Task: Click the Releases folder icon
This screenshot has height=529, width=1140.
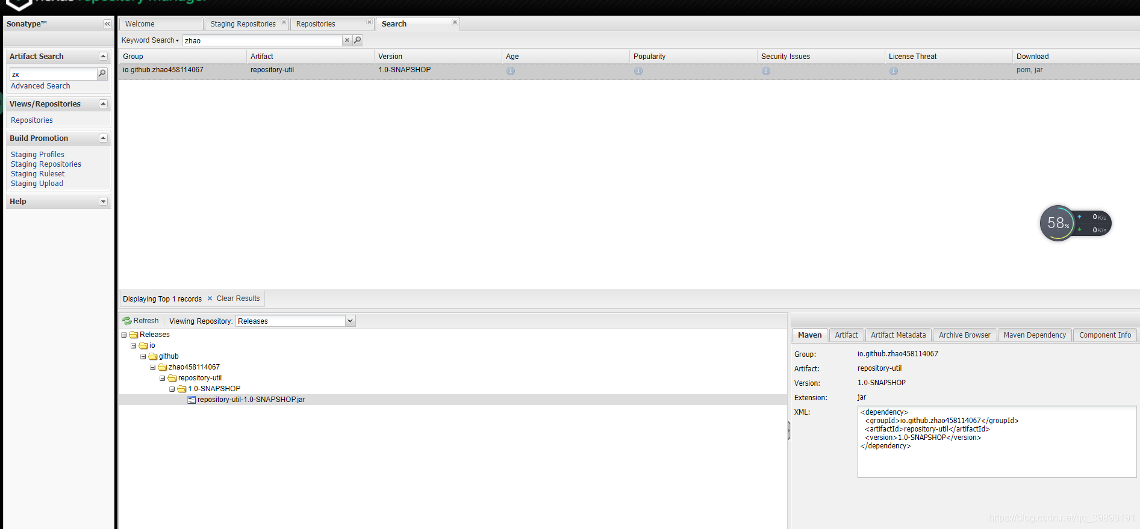Action: tap(134, 335)
